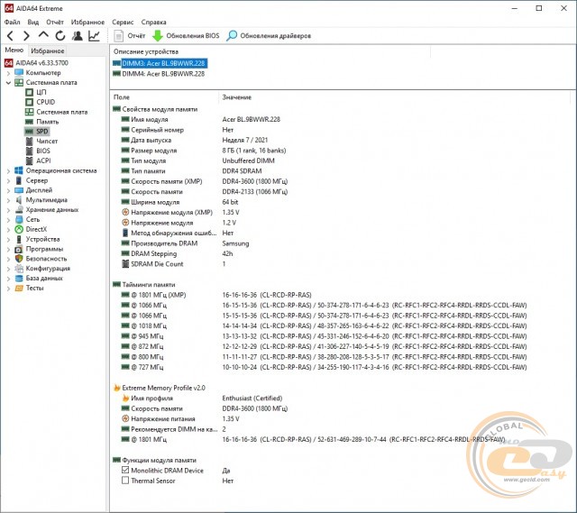
Task: Select the CPUID tree item
Action: [x=46, y=102]
